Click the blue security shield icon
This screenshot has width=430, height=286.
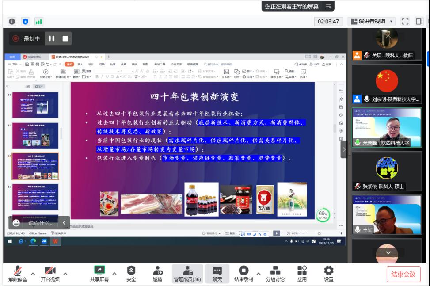26,22
